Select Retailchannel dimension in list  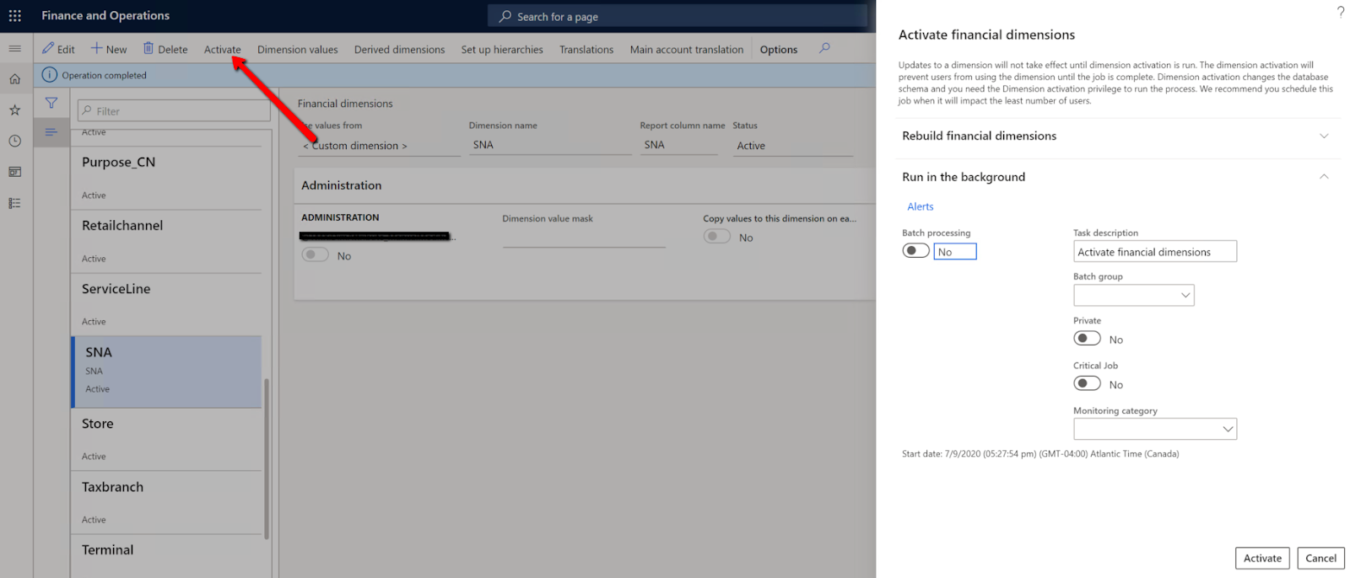[167, 241]
